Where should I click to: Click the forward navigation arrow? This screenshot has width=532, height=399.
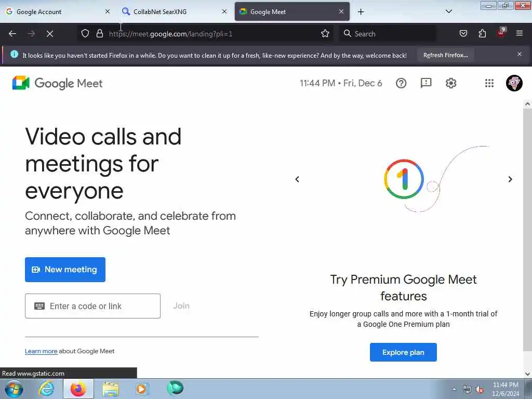(31, 34)
